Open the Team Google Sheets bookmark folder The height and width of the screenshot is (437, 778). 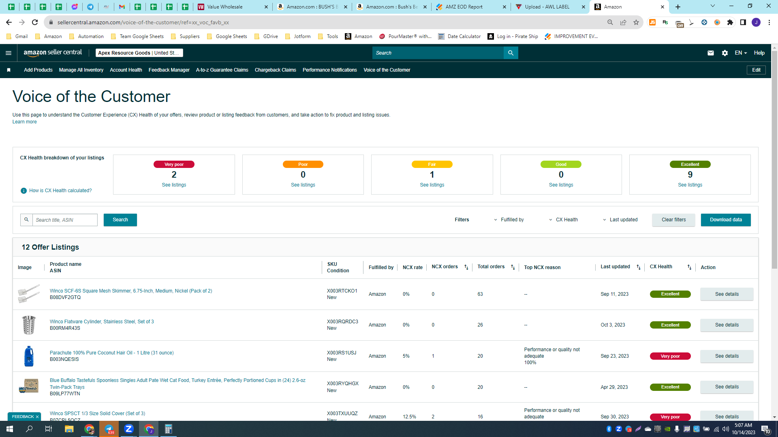tap(137, 36)
